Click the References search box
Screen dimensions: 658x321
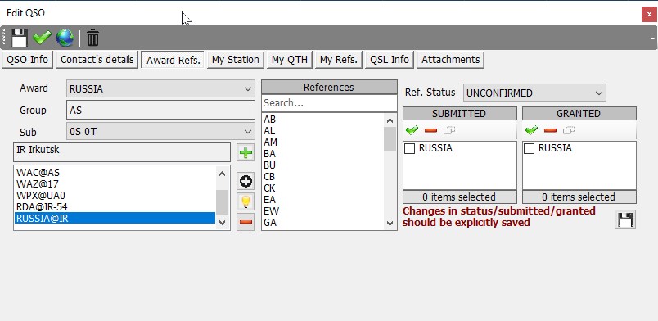pyautogui.click(x=329, y=103)
